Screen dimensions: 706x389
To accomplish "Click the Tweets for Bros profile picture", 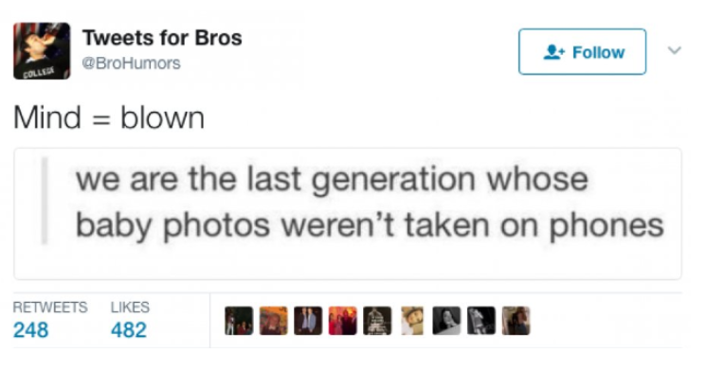I will 42,51.
